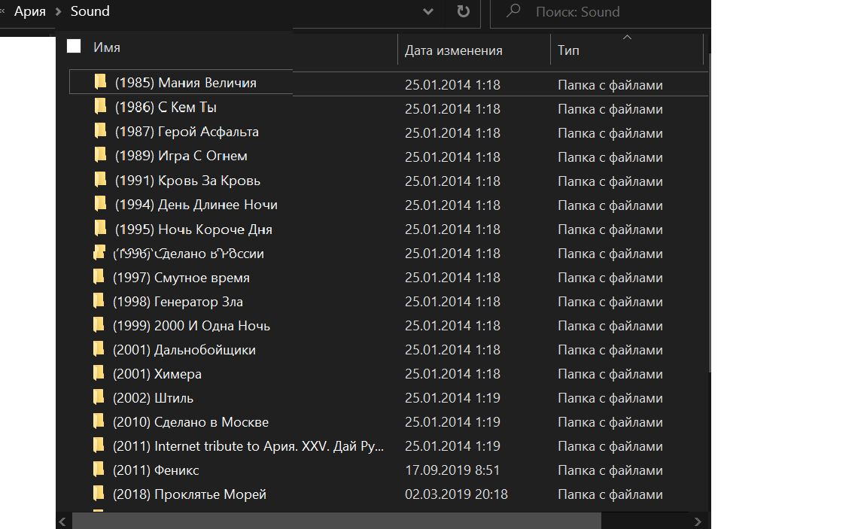Sort by the 'Имя' column header

pos(107,47)
